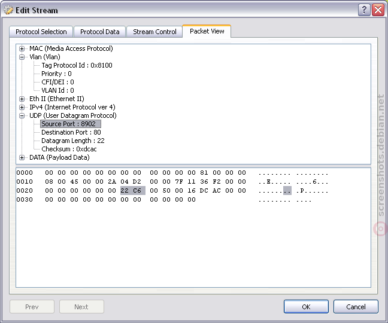Screen dimensions: 388x323
Task: Select the Packet View tab
Action: (207, 31)
